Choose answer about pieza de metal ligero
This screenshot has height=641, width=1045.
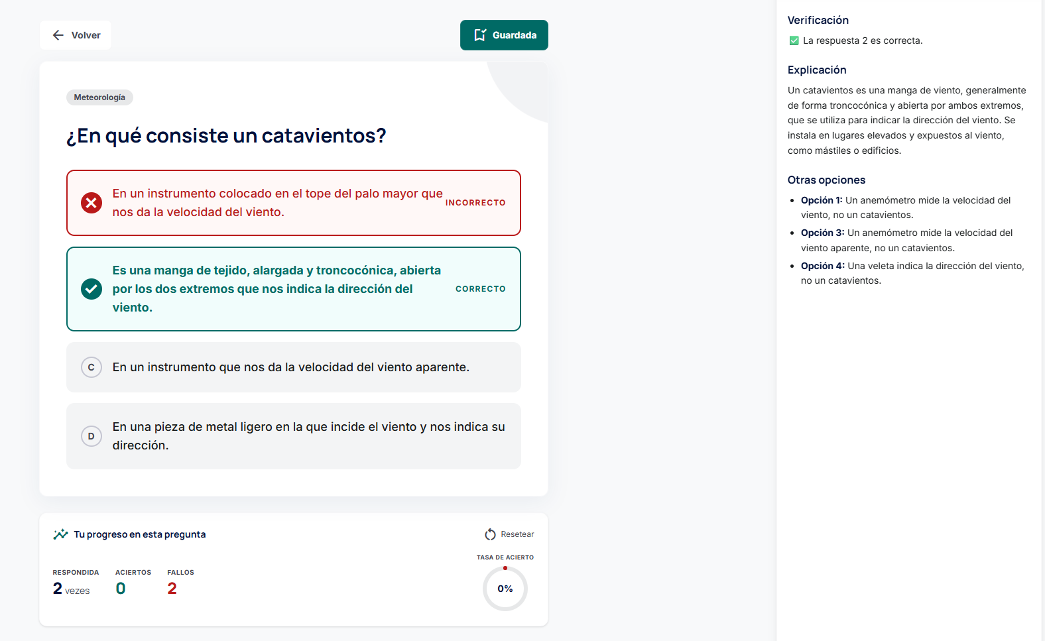click(308, 436)
